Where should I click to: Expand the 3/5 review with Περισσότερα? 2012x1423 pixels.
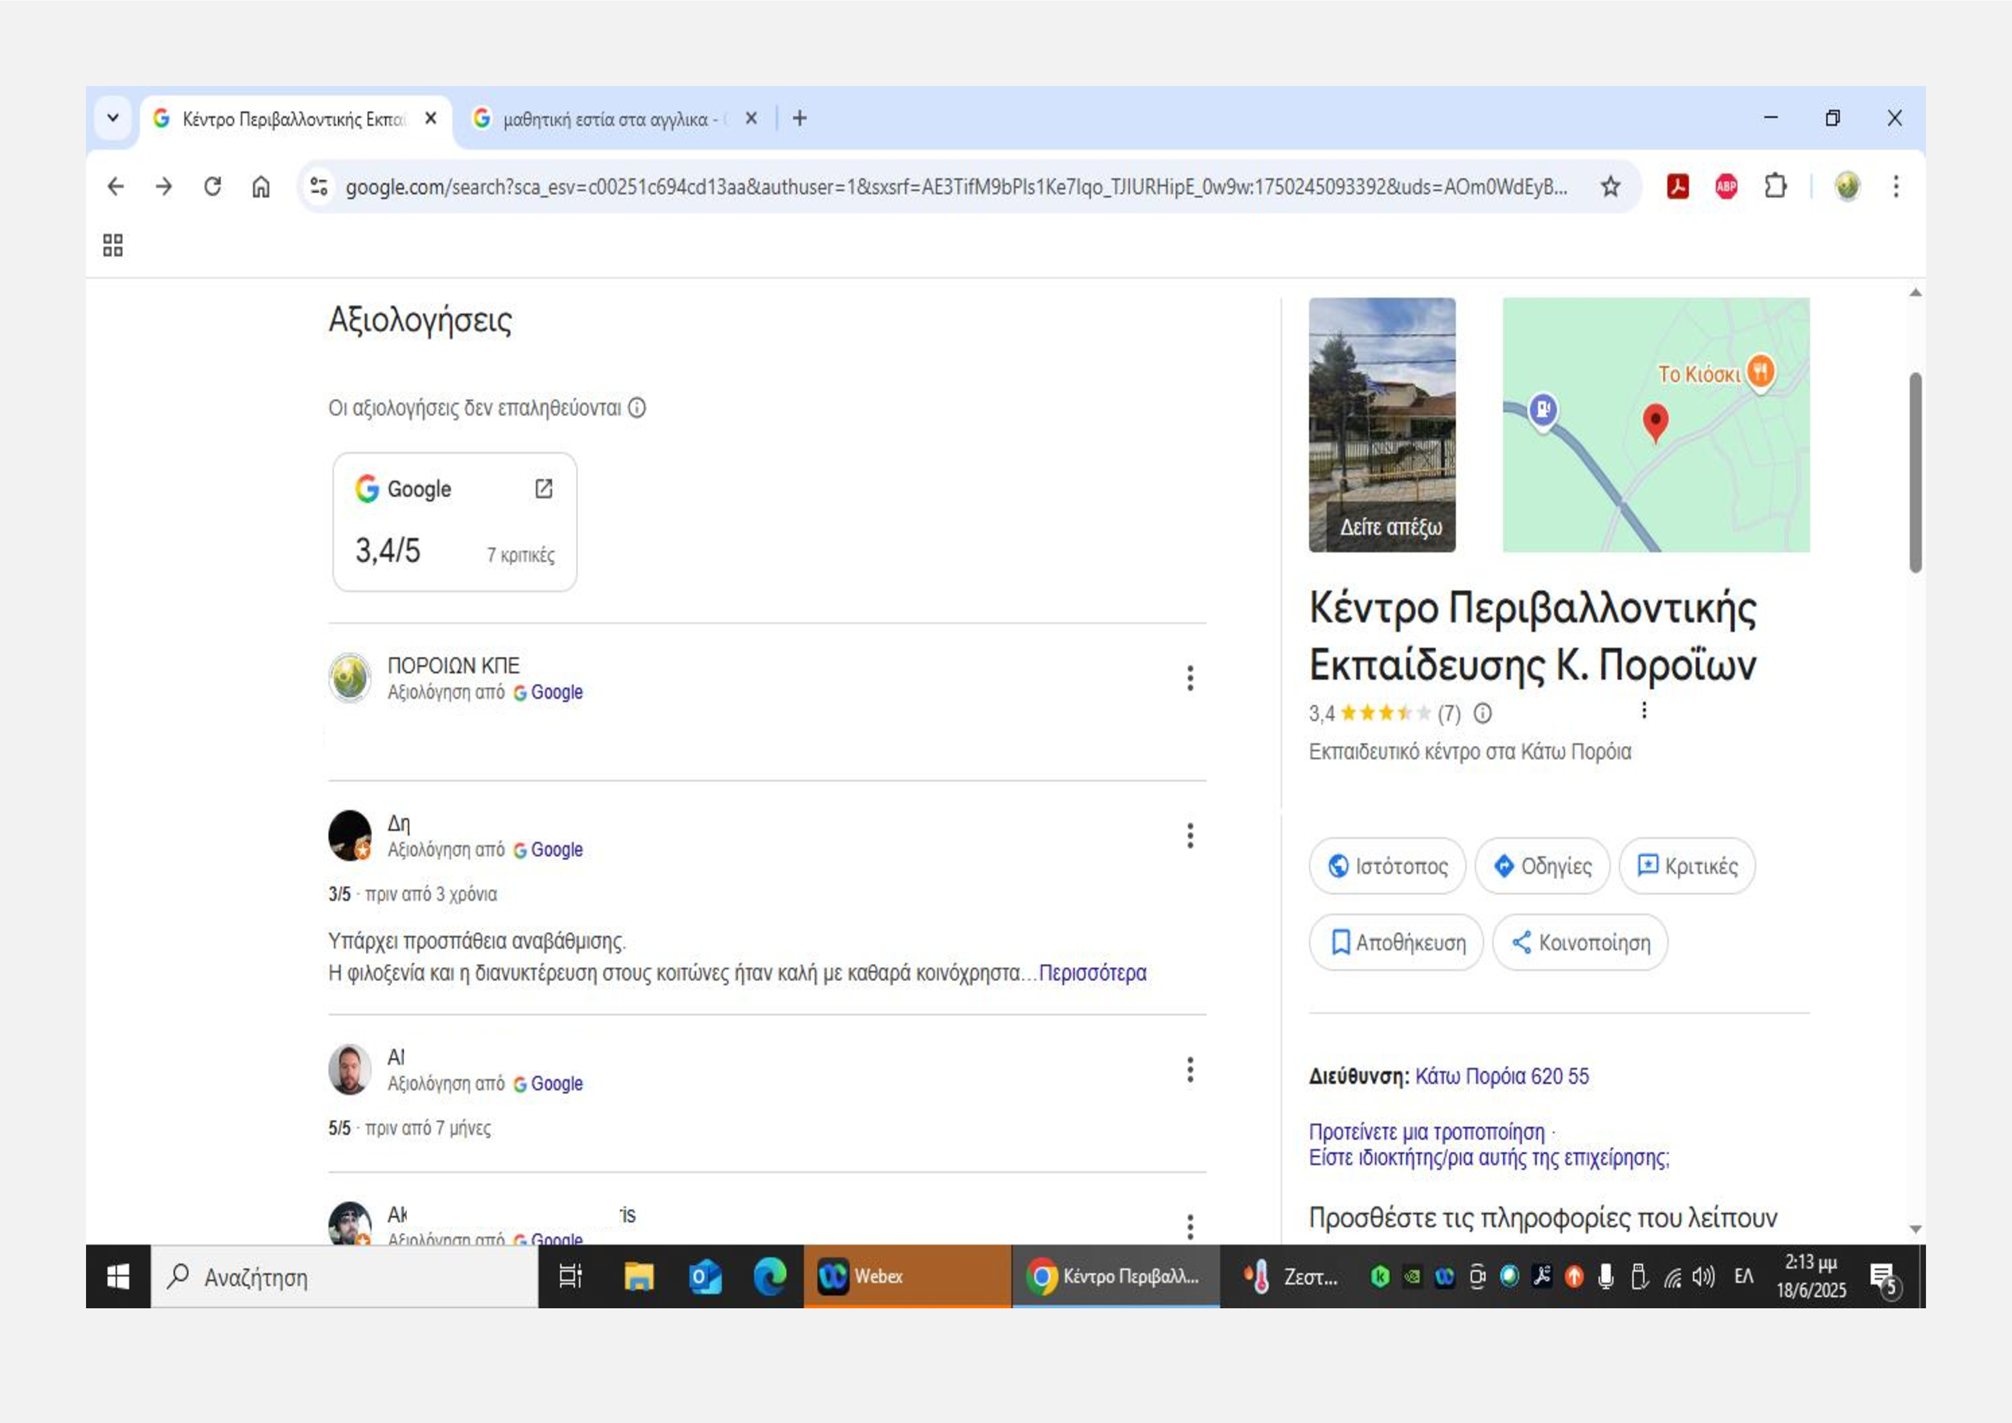(1092, 973)
